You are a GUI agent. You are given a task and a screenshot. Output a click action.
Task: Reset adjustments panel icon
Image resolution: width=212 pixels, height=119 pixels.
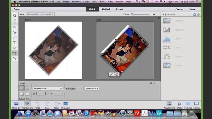coord(195,15)
